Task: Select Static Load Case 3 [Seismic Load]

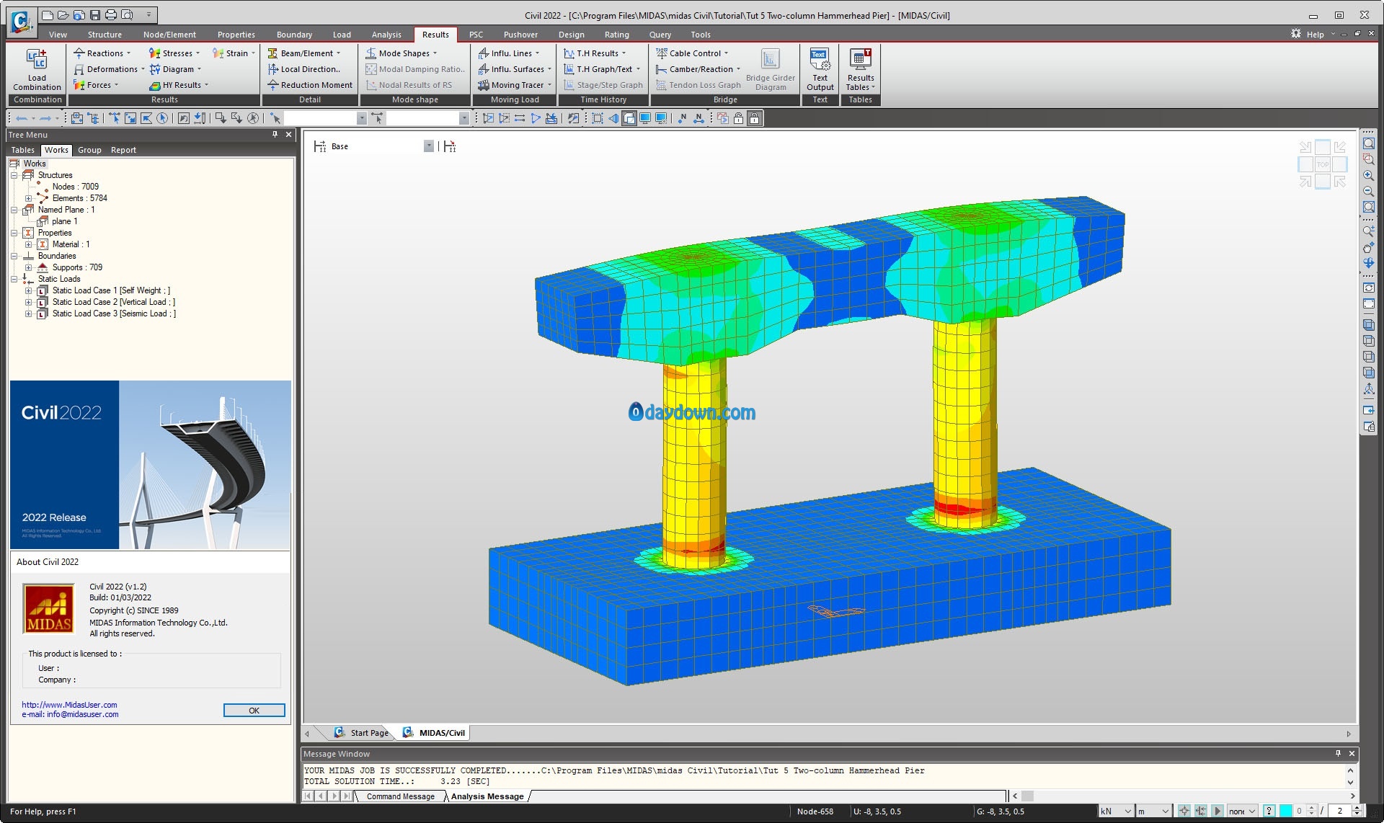Action: 114,313
